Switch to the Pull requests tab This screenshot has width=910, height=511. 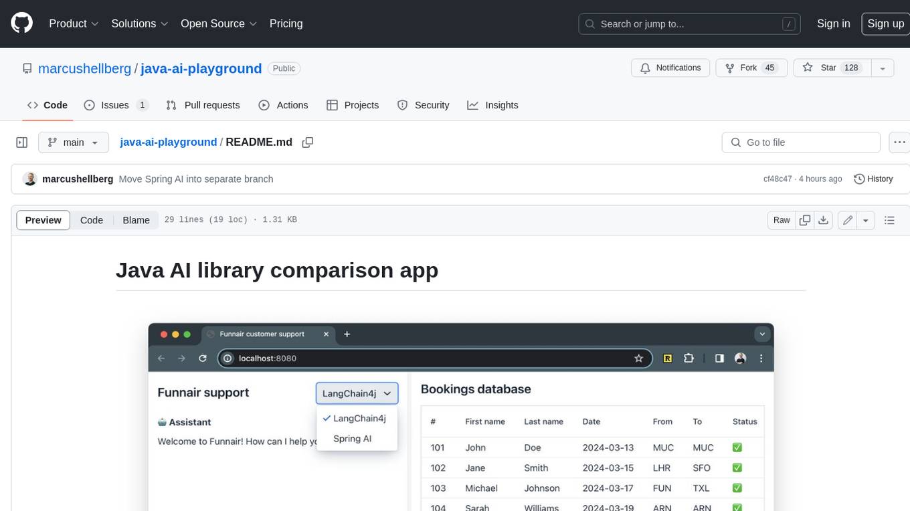point(203,105)
